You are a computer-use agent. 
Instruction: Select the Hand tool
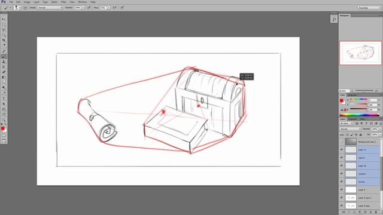(x=4, y=115)
